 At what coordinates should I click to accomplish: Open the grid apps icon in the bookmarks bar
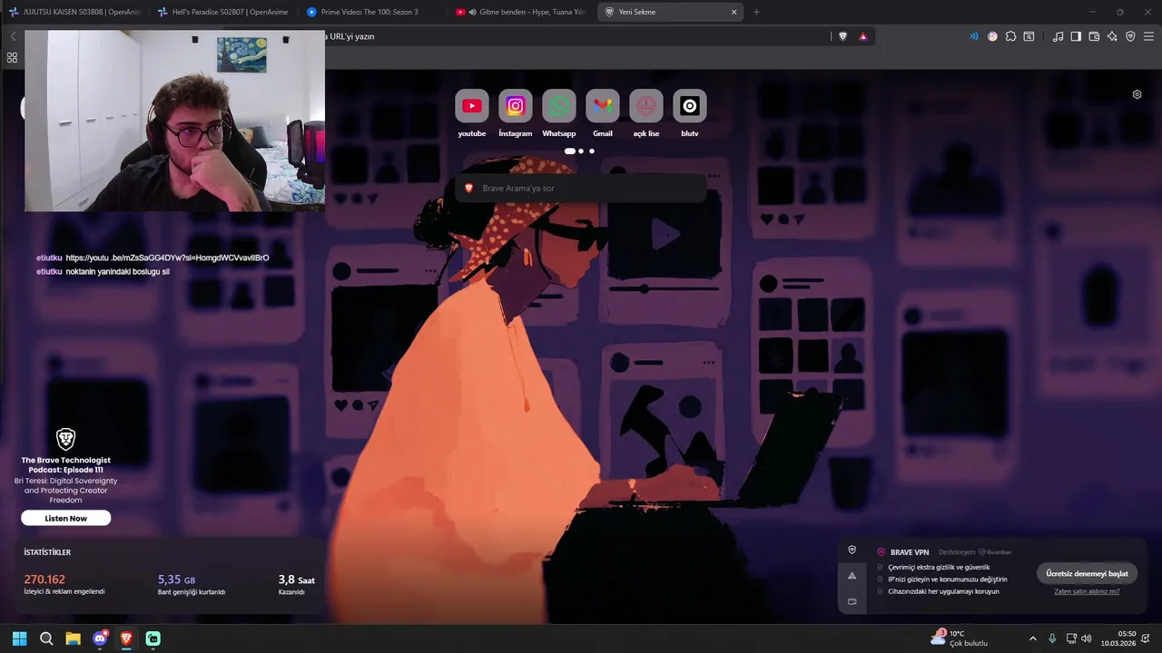(12, 57)
